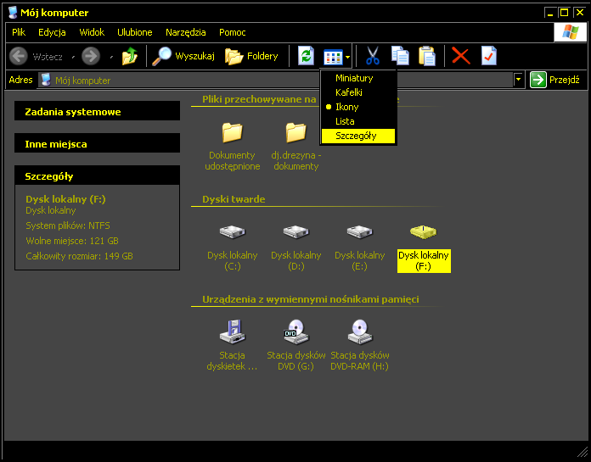Viewport: 591px width, 462px height.
Task: Select the Stacja dysków DVD (G:) icon
Action: pos(295,331)
